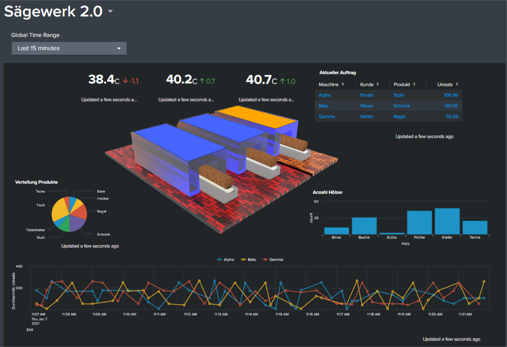
Task: Toggle the Alpha series in chart legend
Action: point(226,259)
